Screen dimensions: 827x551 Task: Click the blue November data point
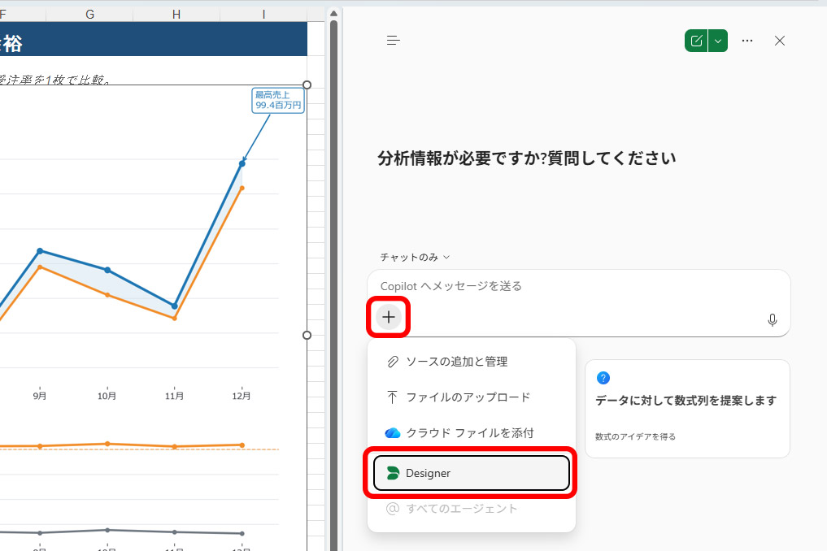click(x=175, y=306)
